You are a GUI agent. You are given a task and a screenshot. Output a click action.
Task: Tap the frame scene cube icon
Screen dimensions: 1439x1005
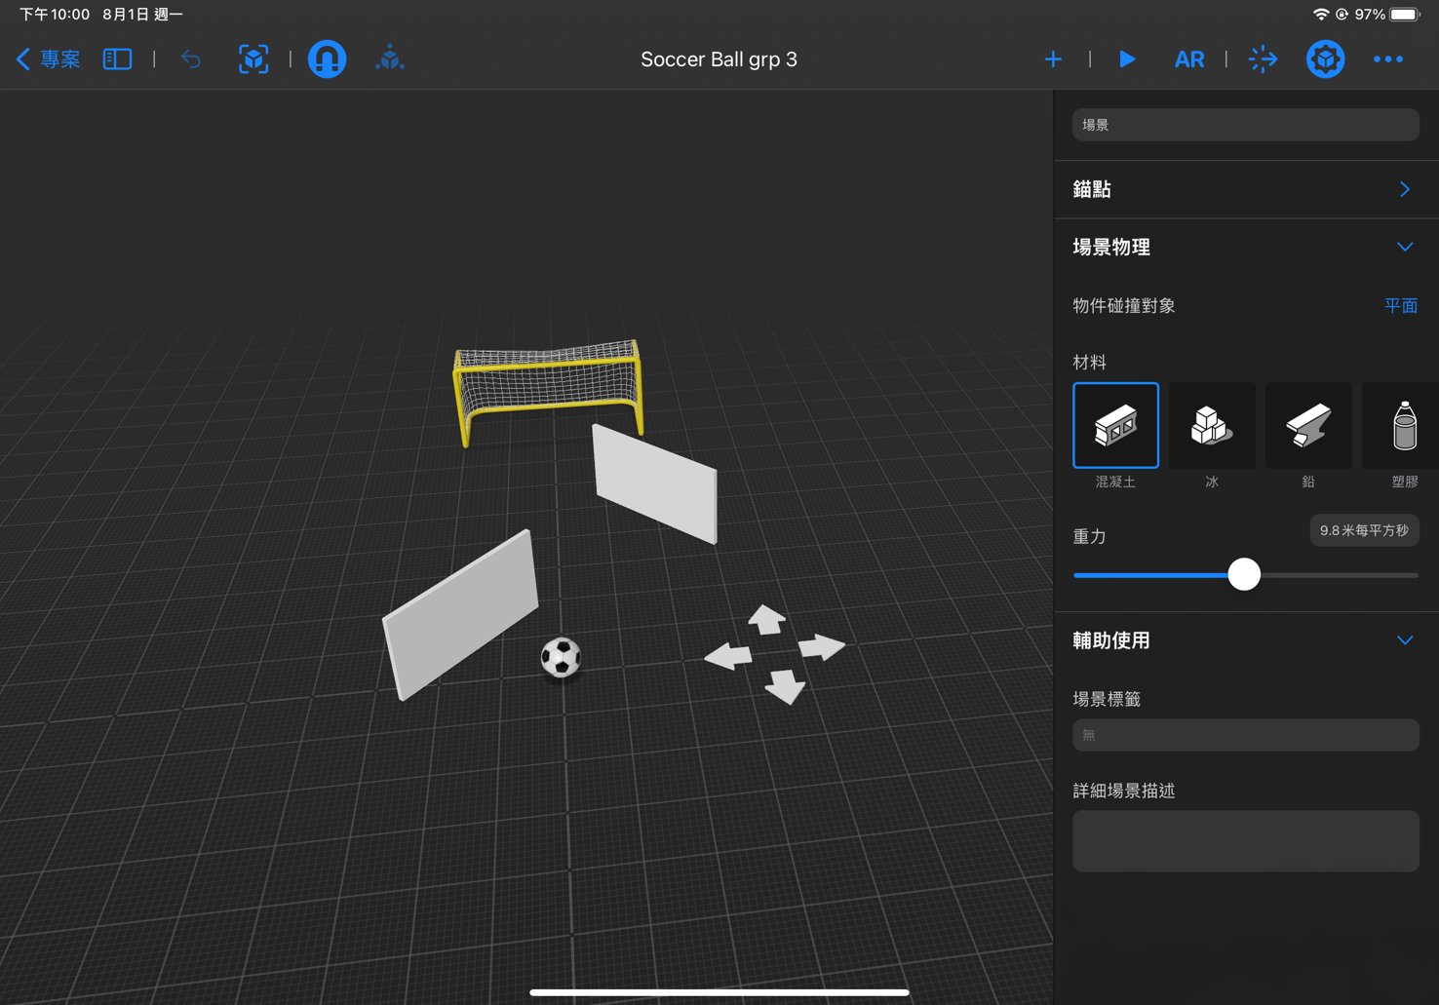click(x=253, y=59)
